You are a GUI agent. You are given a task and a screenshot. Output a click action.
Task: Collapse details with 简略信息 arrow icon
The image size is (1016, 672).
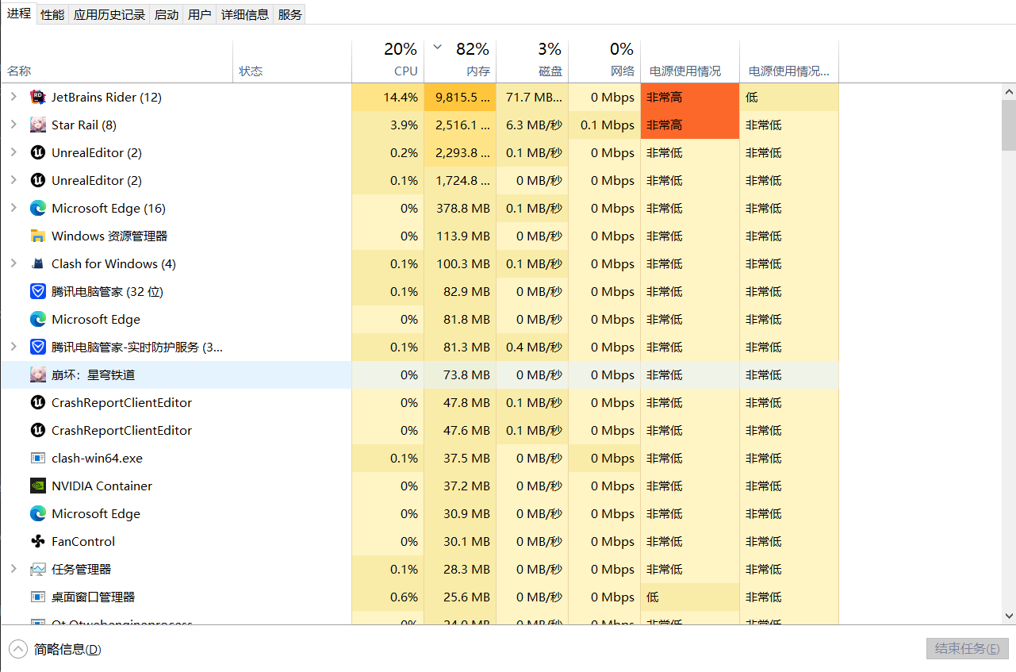[x=17, y=649]
